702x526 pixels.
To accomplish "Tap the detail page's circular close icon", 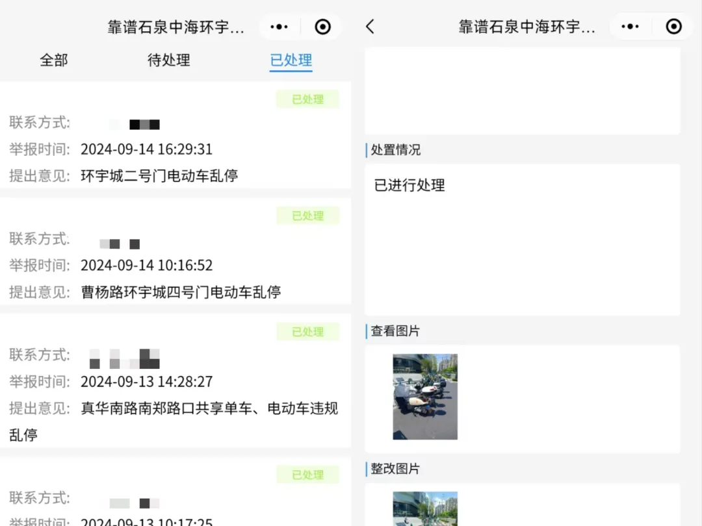I will pos(673,27).
